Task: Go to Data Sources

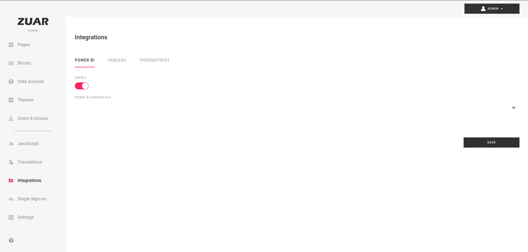Action: coord(31,81)
